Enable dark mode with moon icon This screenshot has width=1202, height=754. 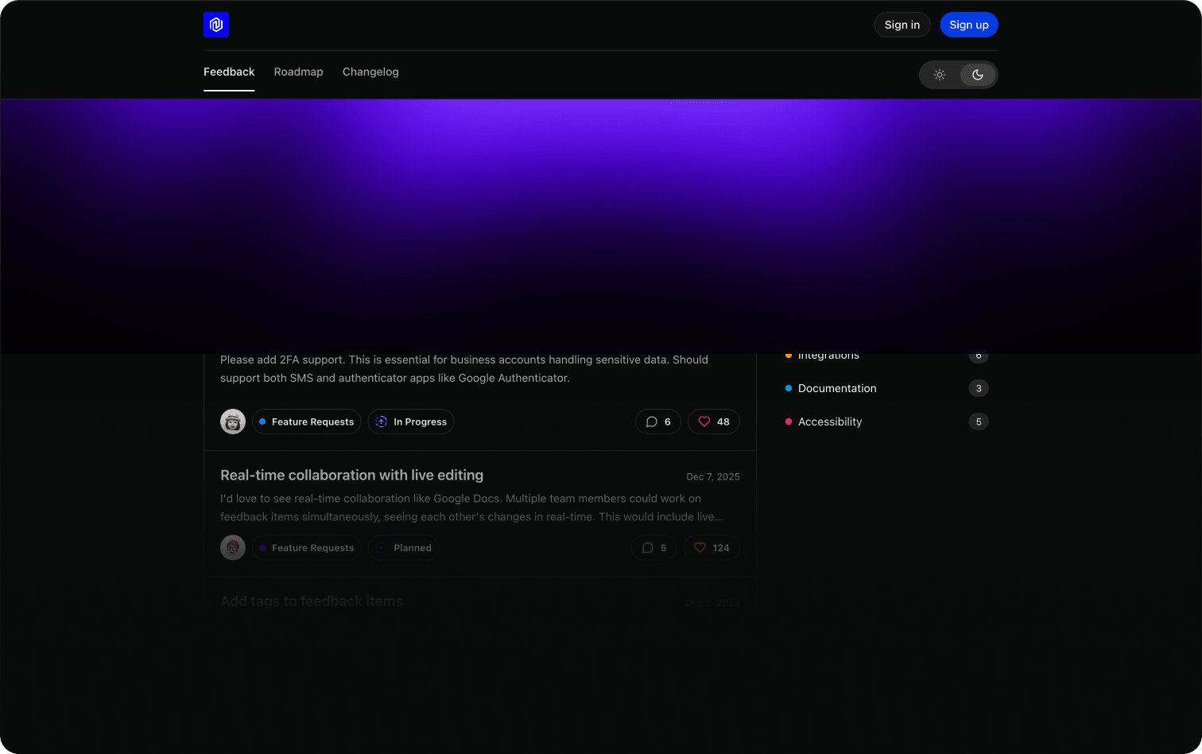[978, 75]
